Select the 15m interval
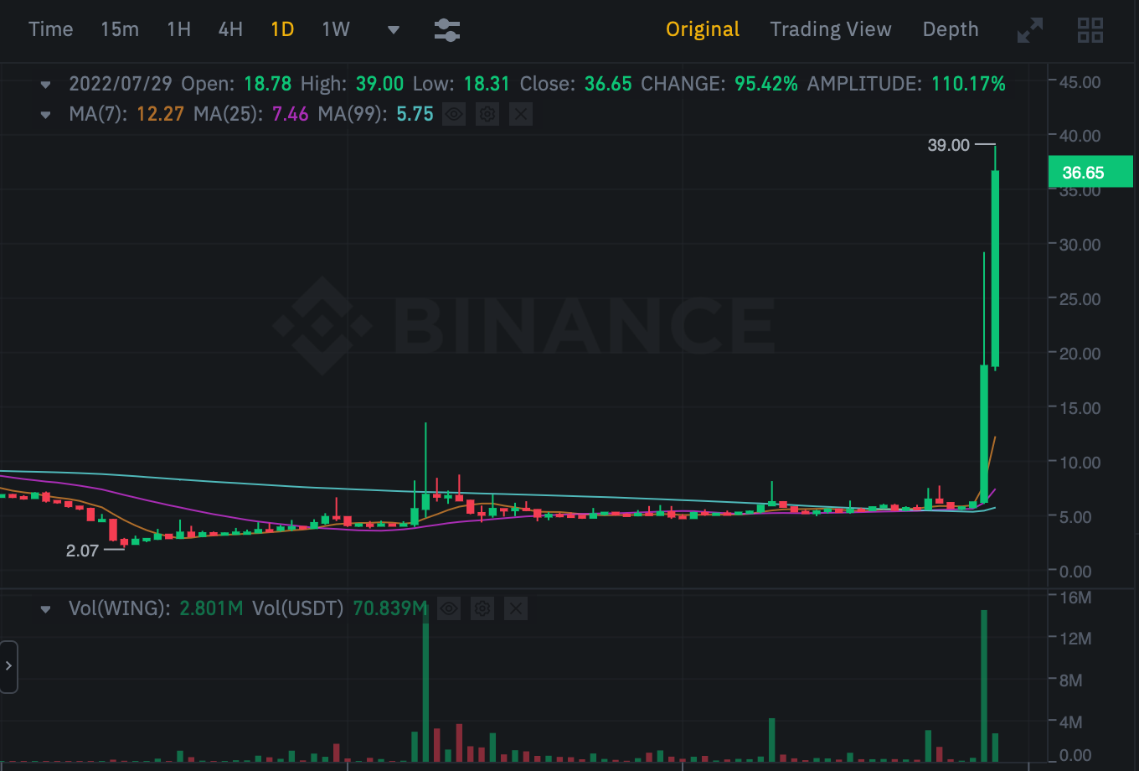The width and height of the screenshot is (1139, 771). (x=120, y=29)
